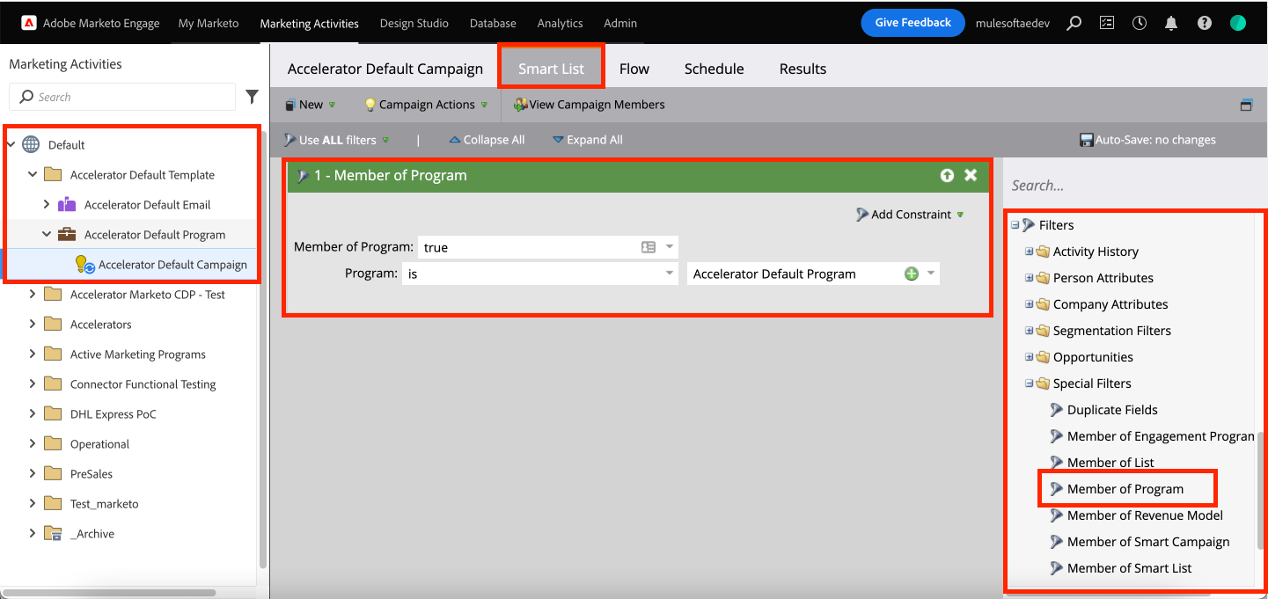Viewport: 1268px width, 599px height.
Task: Click the tree filter funnel icon
Action: [252, 97]
